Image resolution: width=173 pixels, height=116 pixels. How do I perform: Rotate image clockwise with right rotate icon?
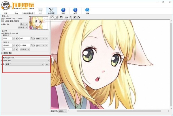[x=78, y=18]
